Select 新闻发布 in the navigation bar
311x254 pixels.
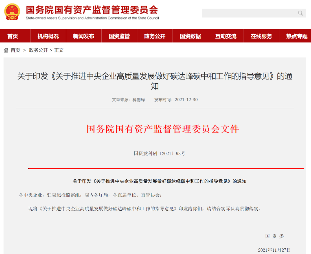84,36
